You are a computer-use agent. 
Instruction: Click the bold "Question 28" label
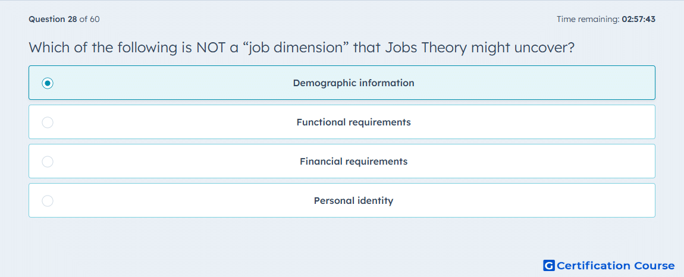53,19
